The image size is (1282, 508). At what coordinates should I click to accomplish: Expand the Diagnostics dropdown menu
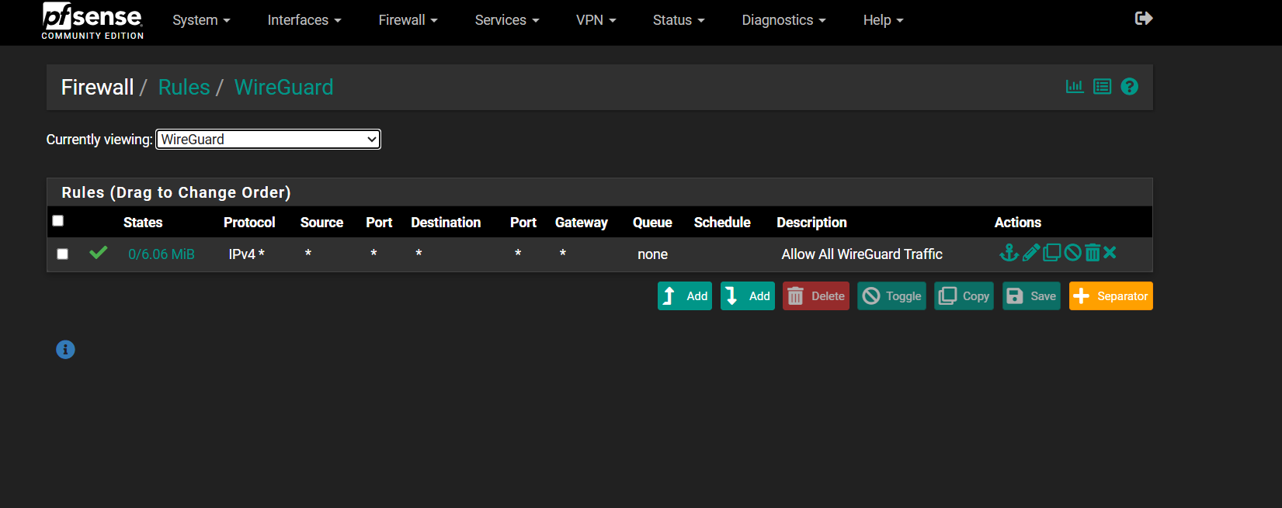[783, 20]
